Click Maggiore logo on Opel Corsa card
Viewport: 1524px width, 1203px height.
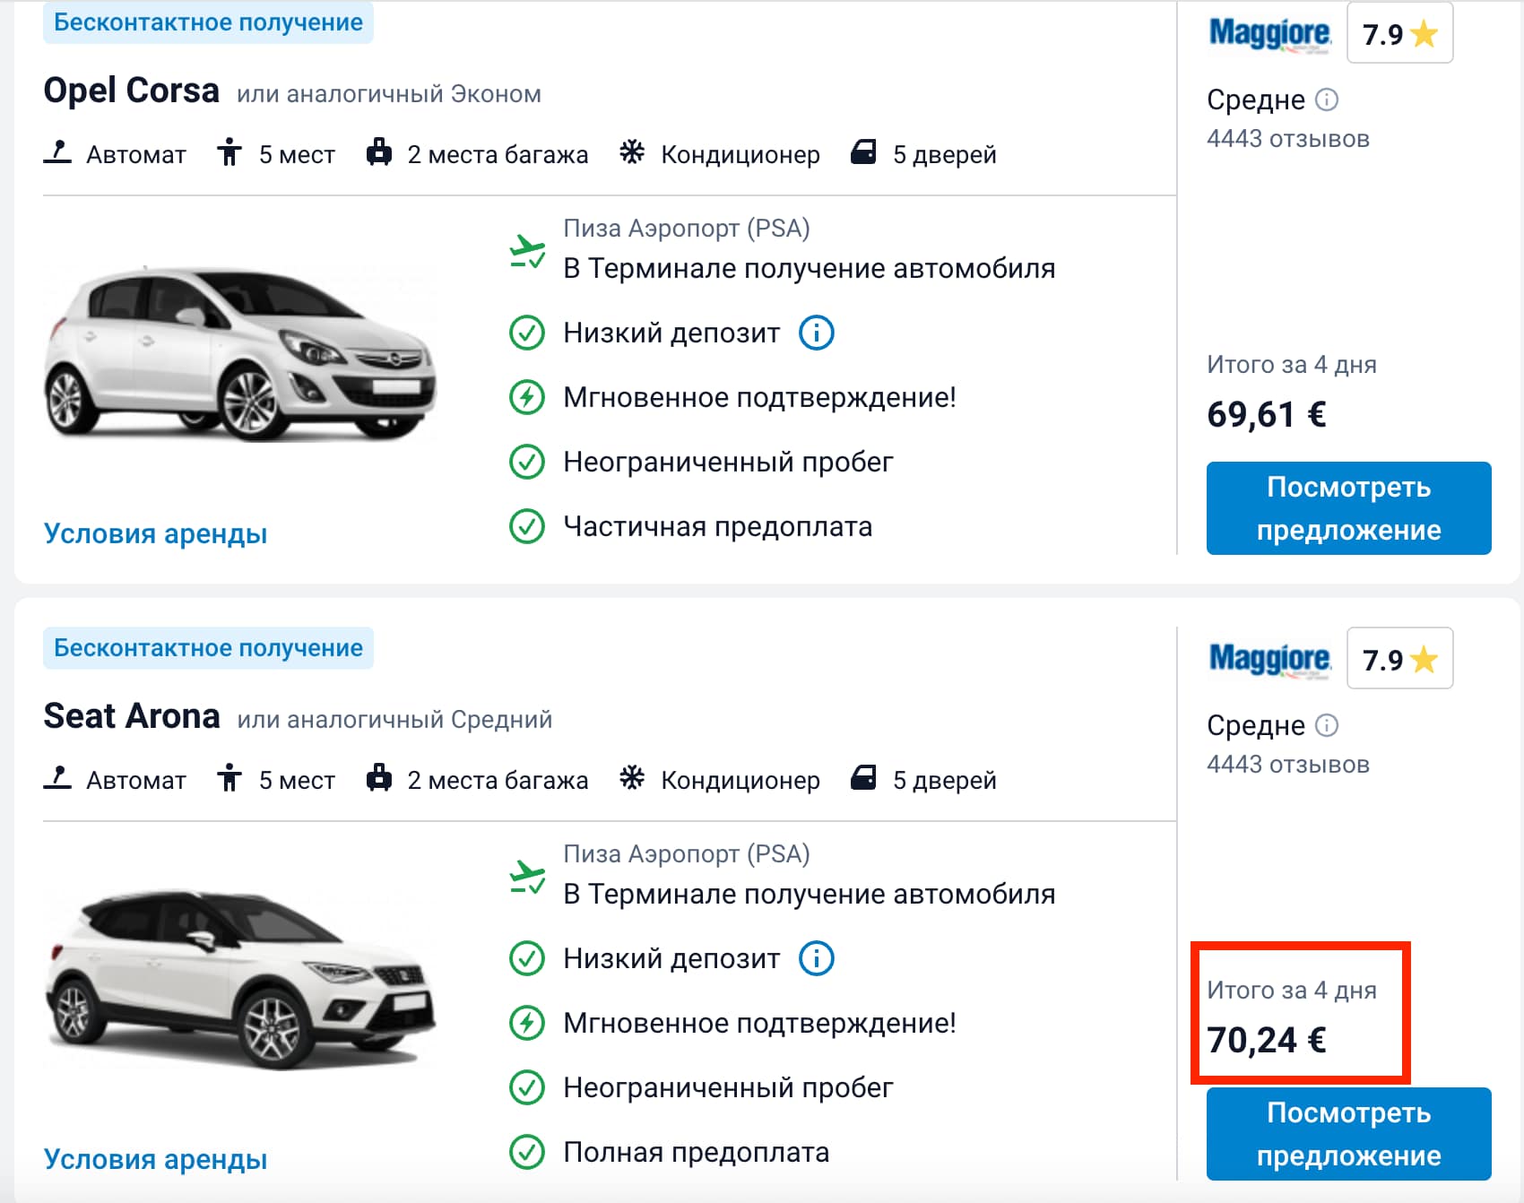point(1269,34)
